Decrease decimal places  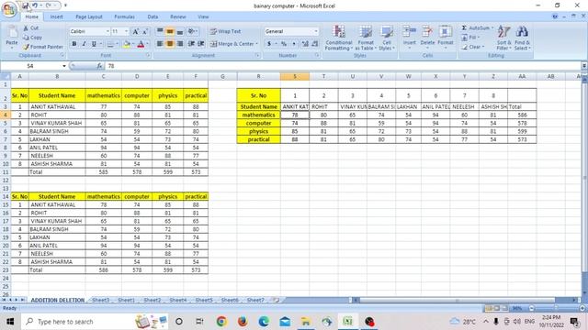[x=315, y=44]
